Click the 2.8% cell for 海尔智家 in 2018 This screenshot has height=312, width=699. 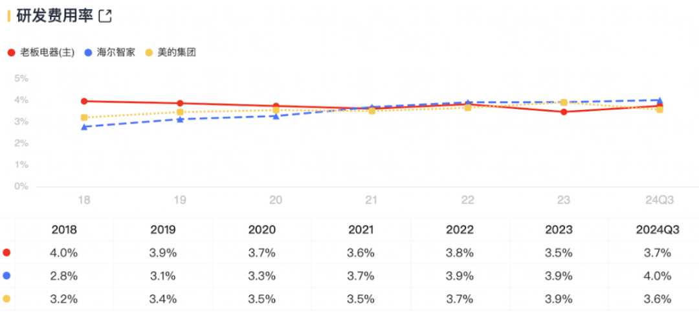tap(65, 276)
